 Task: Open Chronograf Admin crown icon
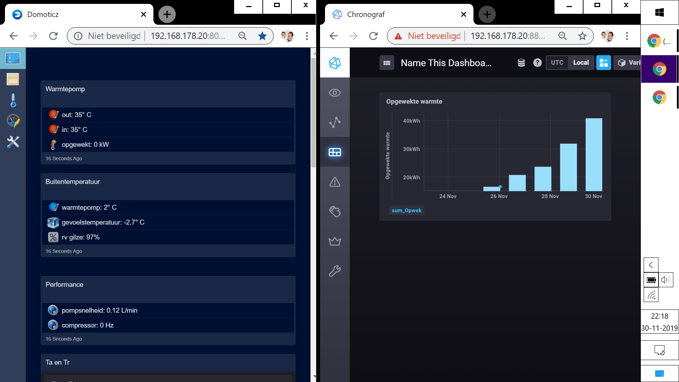[x=335, y=241]
